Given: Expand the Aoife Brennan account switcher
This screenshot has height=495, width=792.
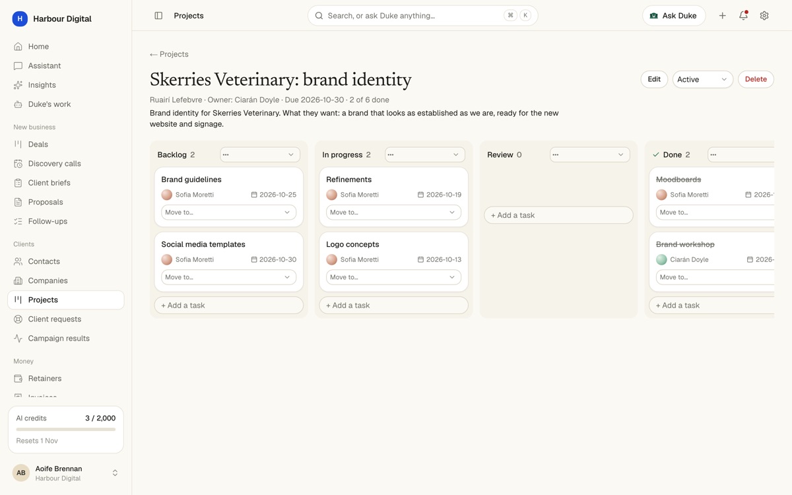Looking at the screenshot, I should pos(66,473).
